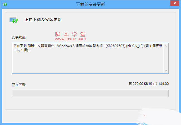Screen dimensions: 181x125
Task: Click the 正在下載: label
Action: click(x=19, y=85)
